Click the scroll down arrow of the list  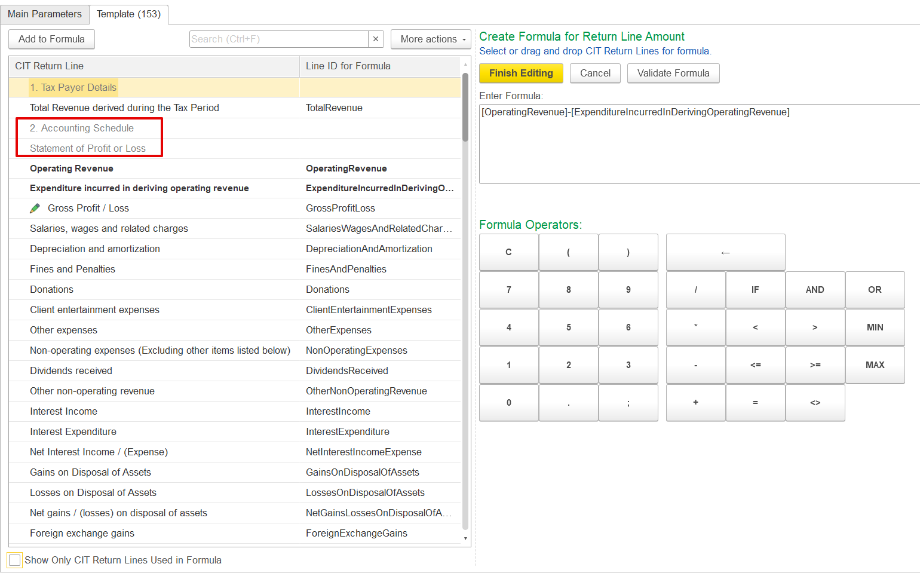465,538
